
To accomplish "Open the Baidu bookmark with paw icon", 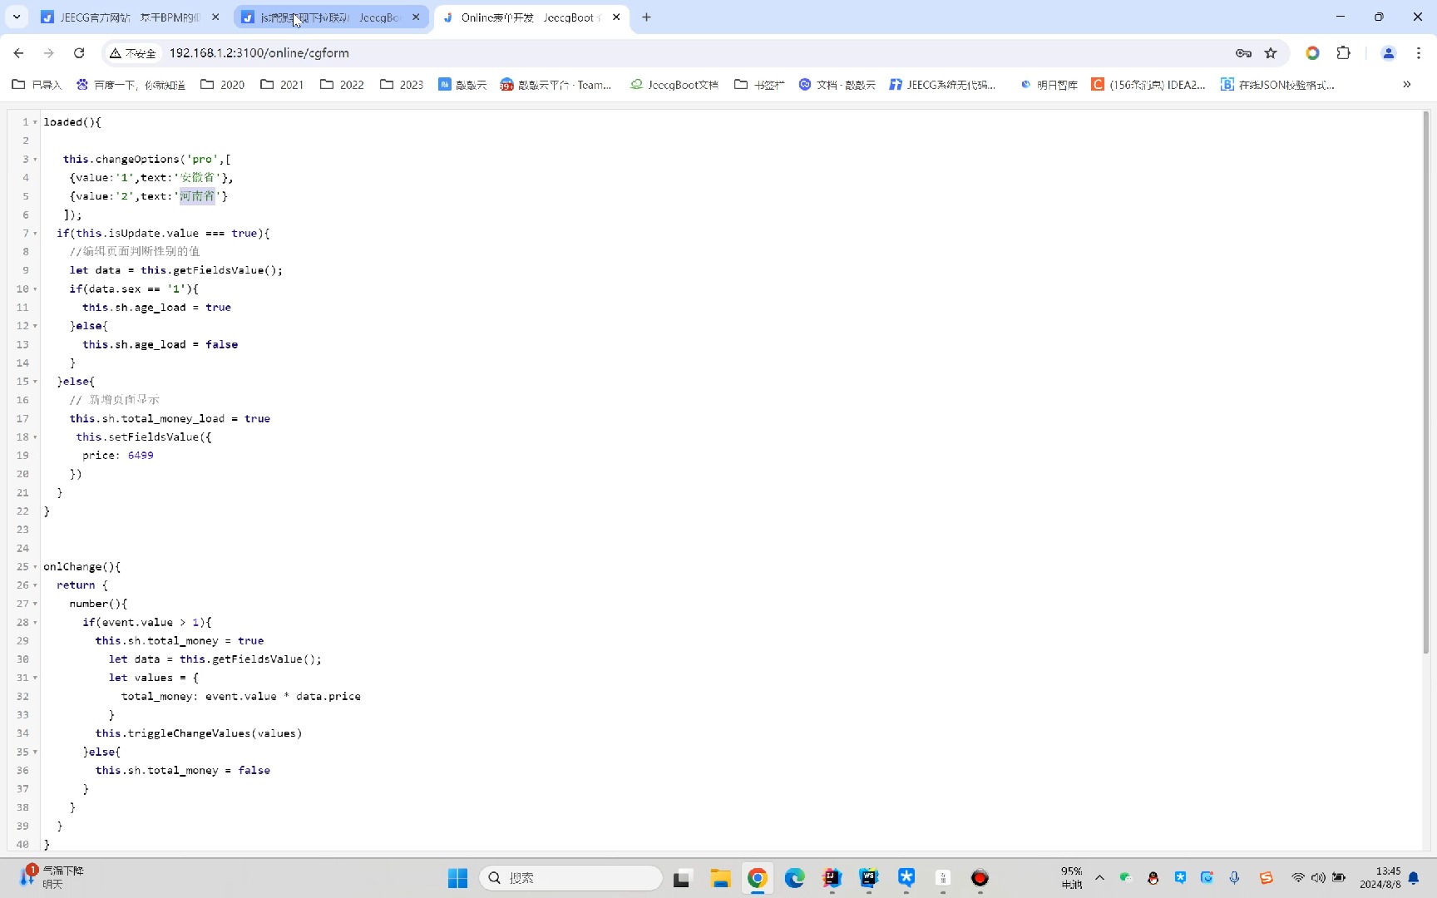I will click(130, 84).
